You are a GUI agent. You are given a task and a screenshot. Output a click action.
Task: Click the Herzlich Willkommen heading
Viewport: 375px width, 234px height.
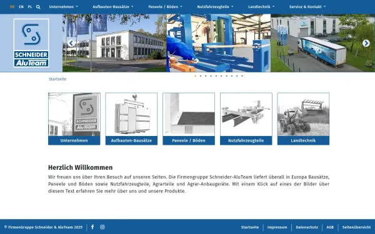coord(81,167)
